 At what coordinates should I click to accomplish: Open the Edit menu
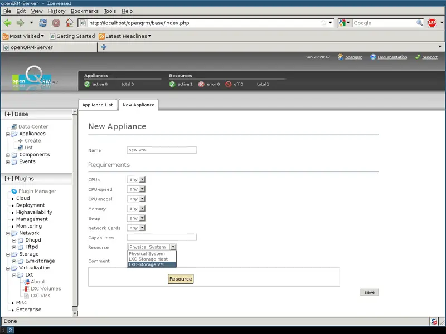point(21,11)
